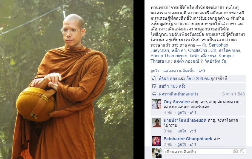252x159 pixels.
Task: Click แชร์ in the post action row
Action: [x=202, y=71]
